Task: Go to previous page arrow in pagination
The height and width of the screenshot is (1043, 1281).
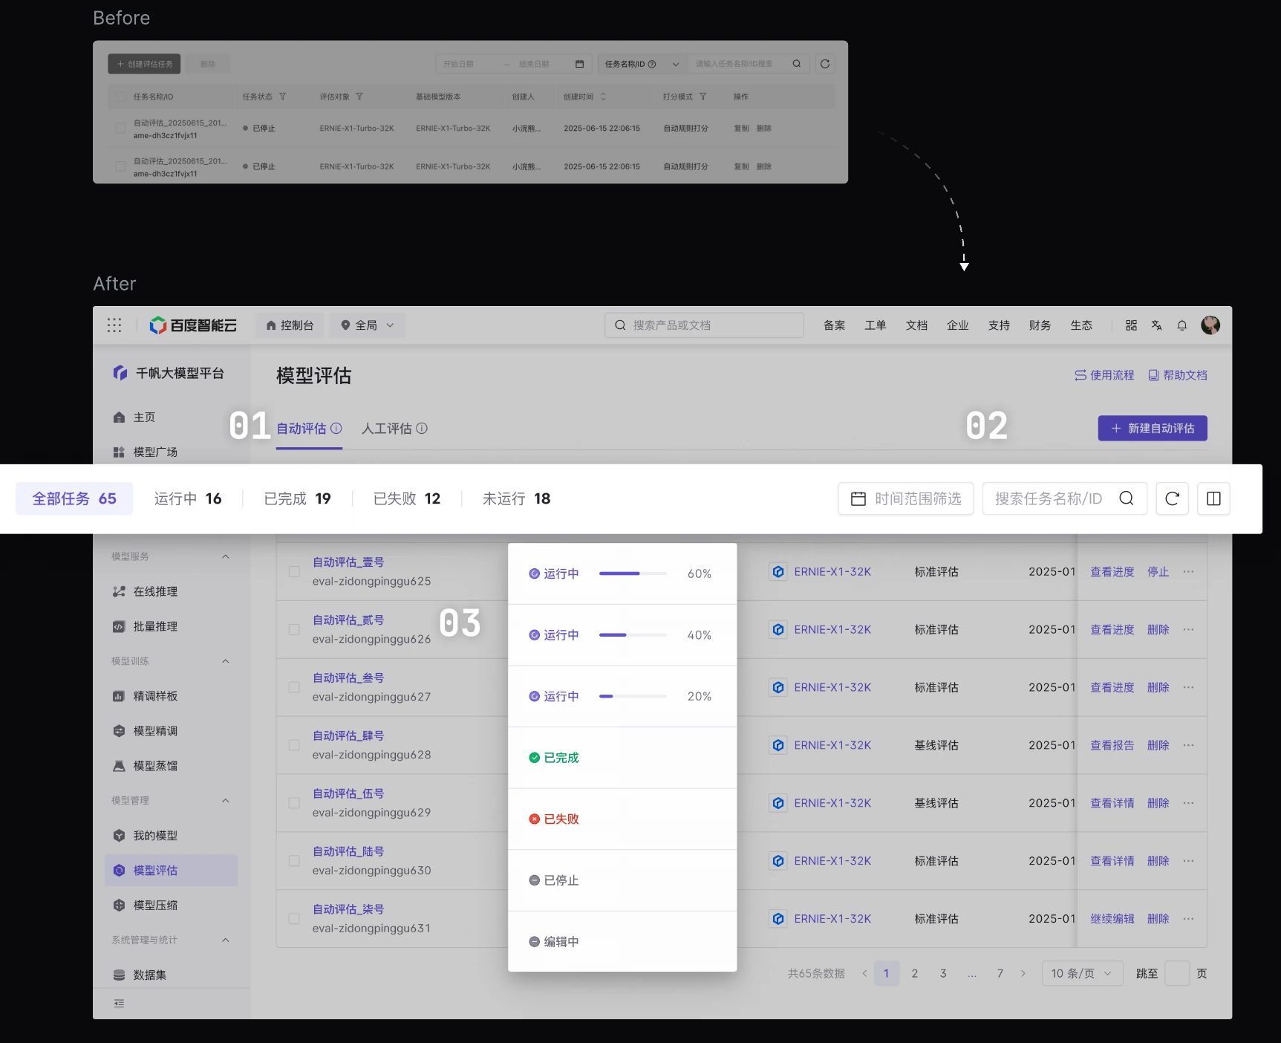Action: click(864, 973)
